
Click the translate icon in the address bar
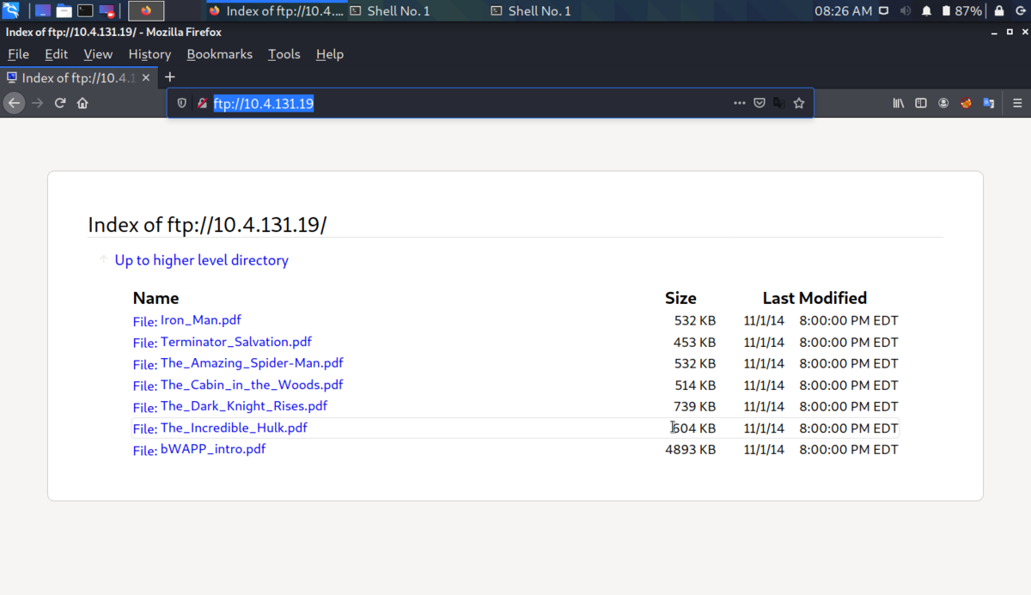click(x=779, y=103)
